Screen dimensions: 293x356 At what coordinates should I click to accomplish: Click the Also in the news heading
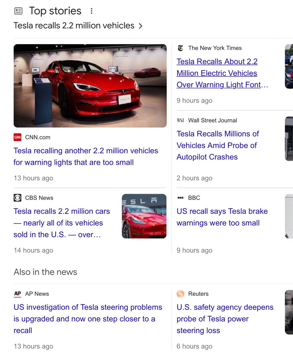[x=45, y=272]
